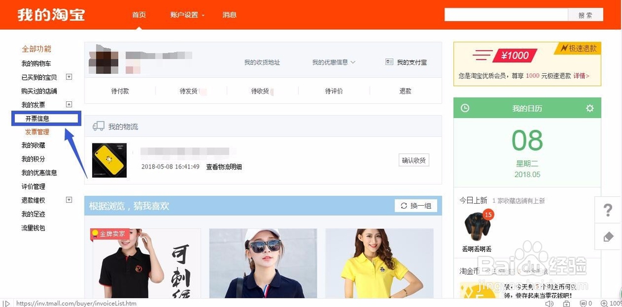The image size is (622, 307).
Task: Expand the 我的优惠信息 dropdown in profile card
Action: tap(333, 62)
